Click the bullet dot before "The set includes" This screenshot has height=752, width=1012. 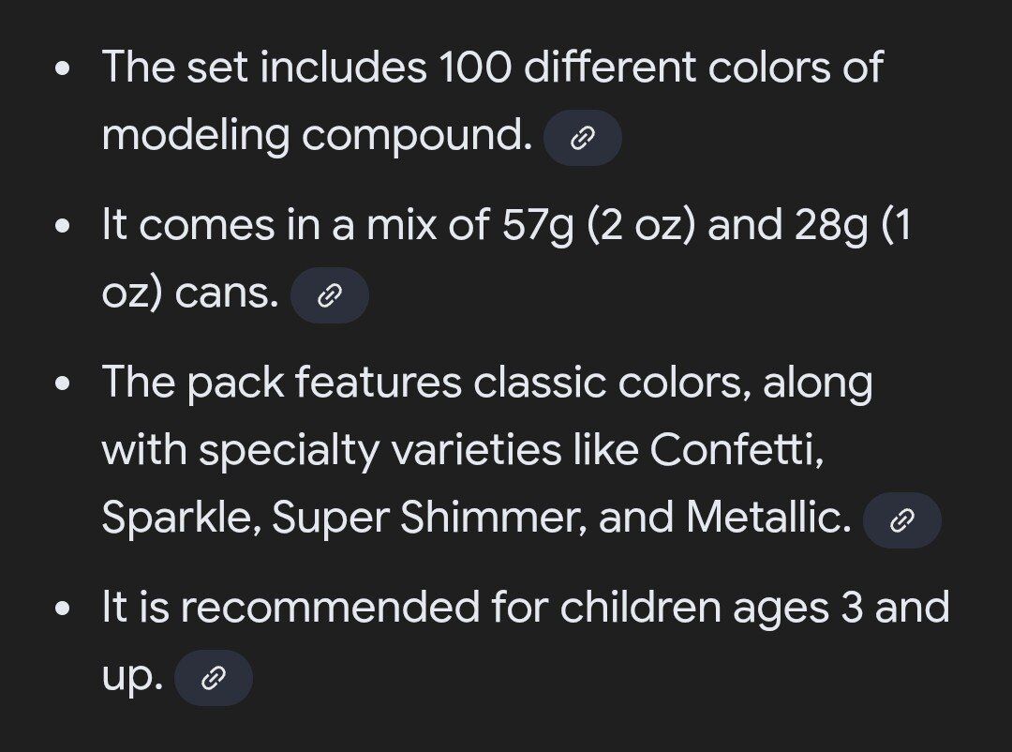pyautogui.click(x=62, y=69)
